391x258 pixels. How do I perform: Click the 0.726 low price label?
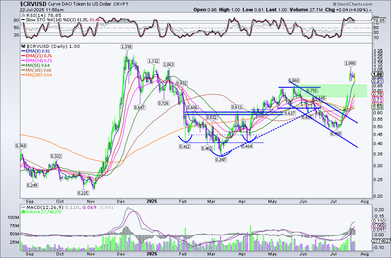163,103
